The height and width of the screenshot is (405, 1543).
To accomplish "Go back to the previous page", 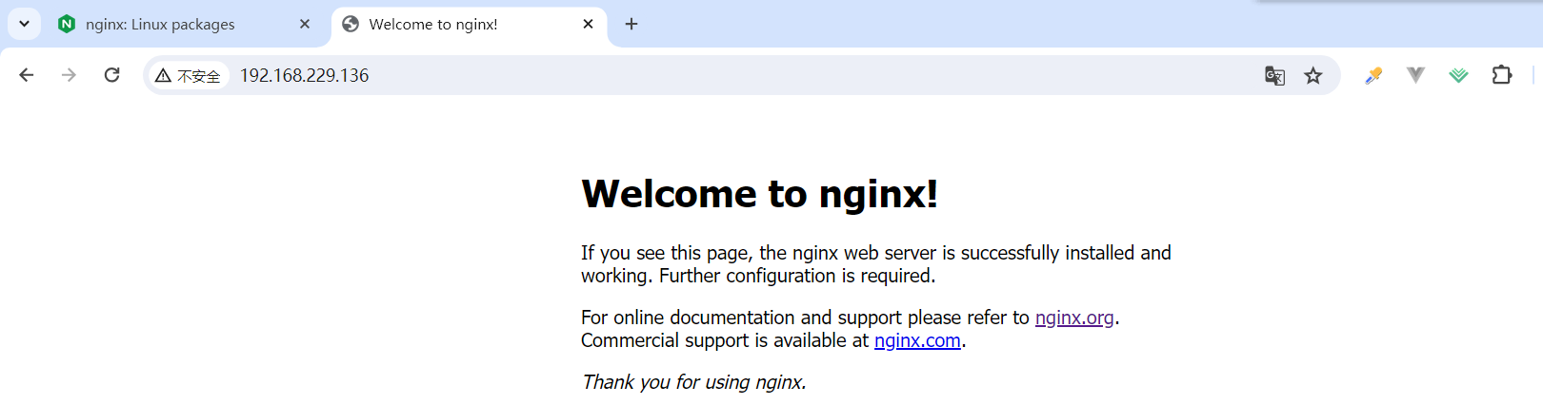I will pyautogui.click(x=27, y=75).
